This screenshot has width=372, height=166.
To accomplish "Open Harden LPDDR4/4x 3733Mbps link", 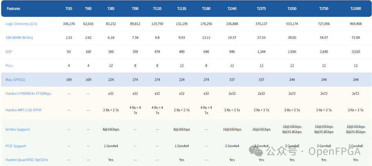I will click(29, 94).
